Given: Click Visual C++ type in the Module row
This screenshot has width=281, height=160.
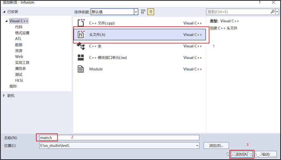Looking at the screenshot, I should point(192,69).
